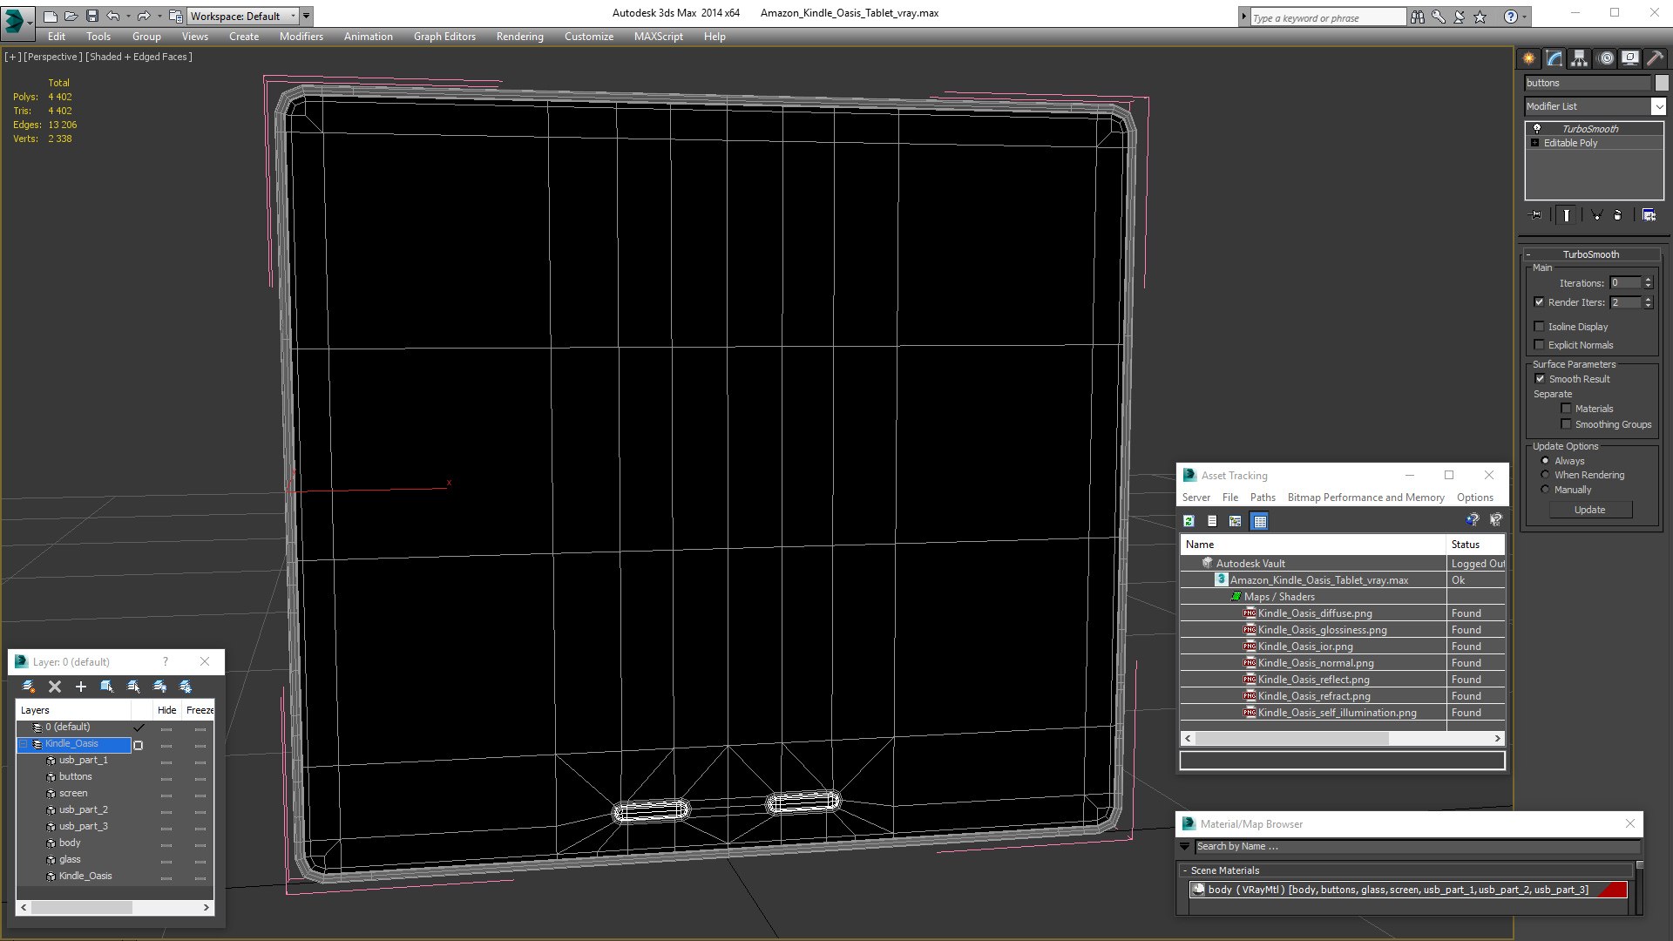This screenshot has height=941, width=1673.
Task: Create new layer icon in Layer dialog
Action: point(29,687)
